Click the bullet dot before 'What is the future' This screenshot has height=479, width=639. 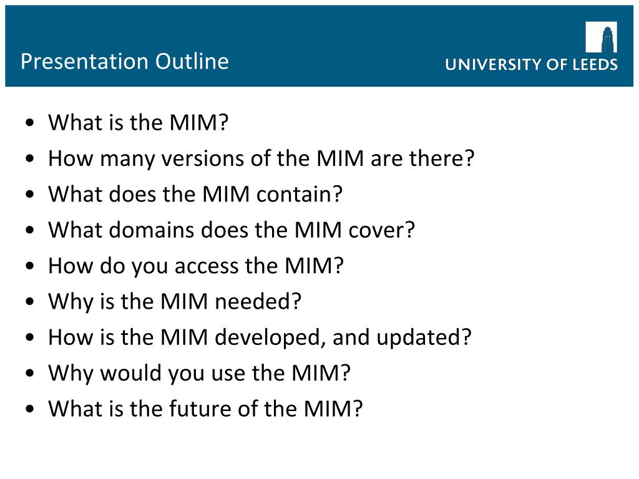click(30, 409)
